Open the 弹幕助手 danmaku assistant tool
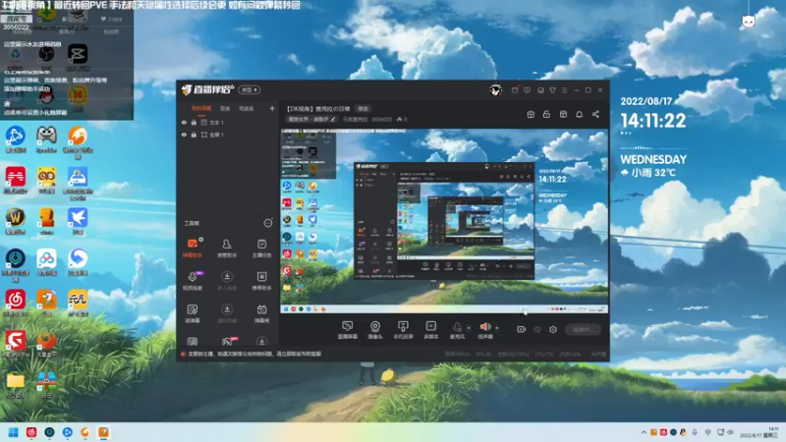The height and width of the screenshot is (442, 786). [x=193, y=248]
